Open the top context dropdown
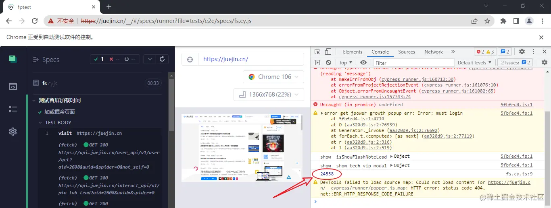The height and width of the screenshot is (208, 551). pyautogui.click(x=346, y=62)
